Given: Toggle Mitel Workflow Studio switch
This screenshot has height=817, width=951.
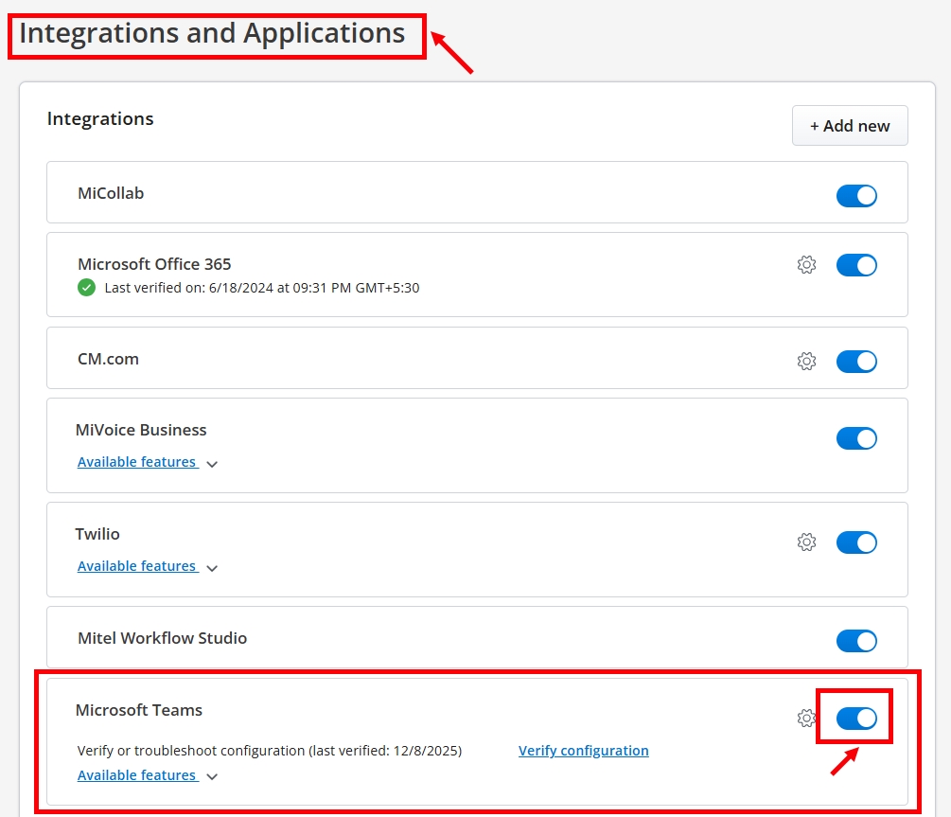Looking at the screenshot, I should pos(856,641).
